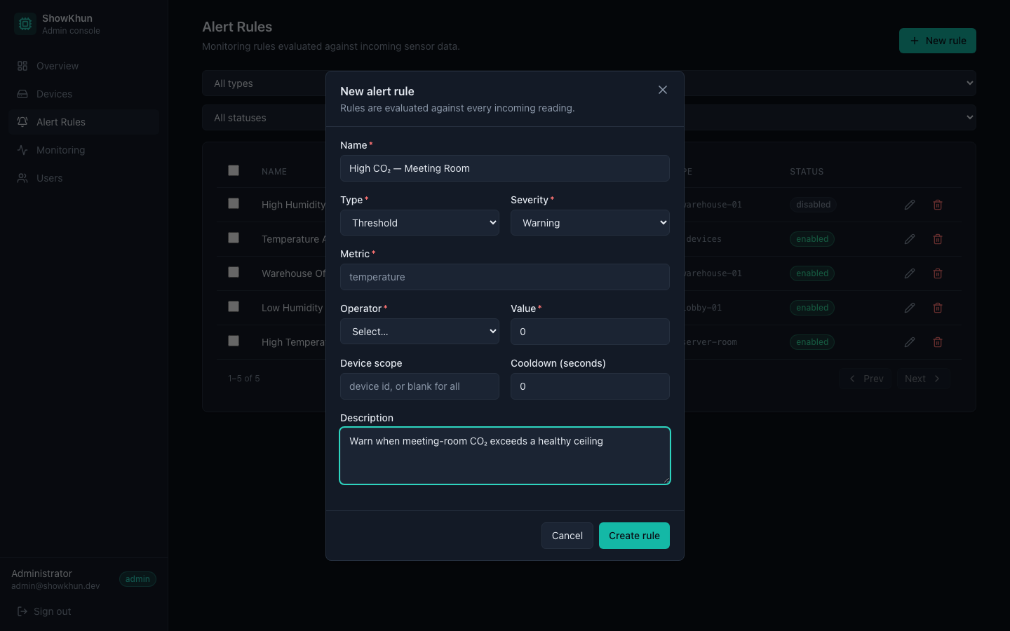Click the STATUS column header
This screenshot has height=631, width=1010.
pos(807,172)
